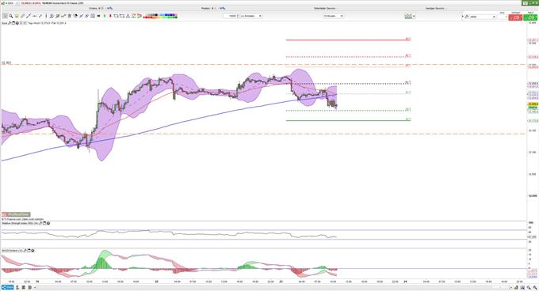Select the rectangle drawing tool

[122, 16]
